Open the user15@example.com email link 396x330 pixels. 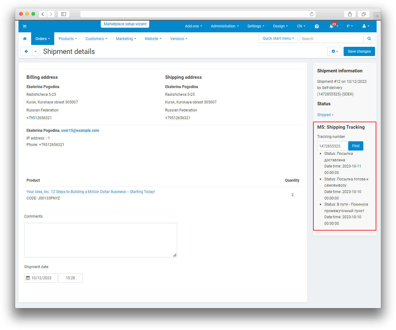coord(80,131)
